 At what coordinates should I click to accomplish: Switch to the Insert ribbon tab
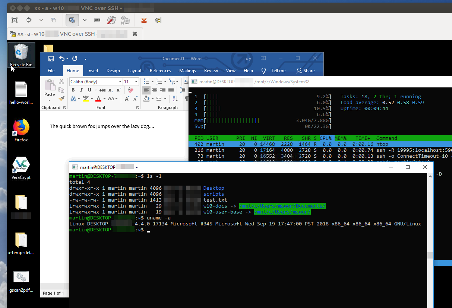(x=93, y=71)
